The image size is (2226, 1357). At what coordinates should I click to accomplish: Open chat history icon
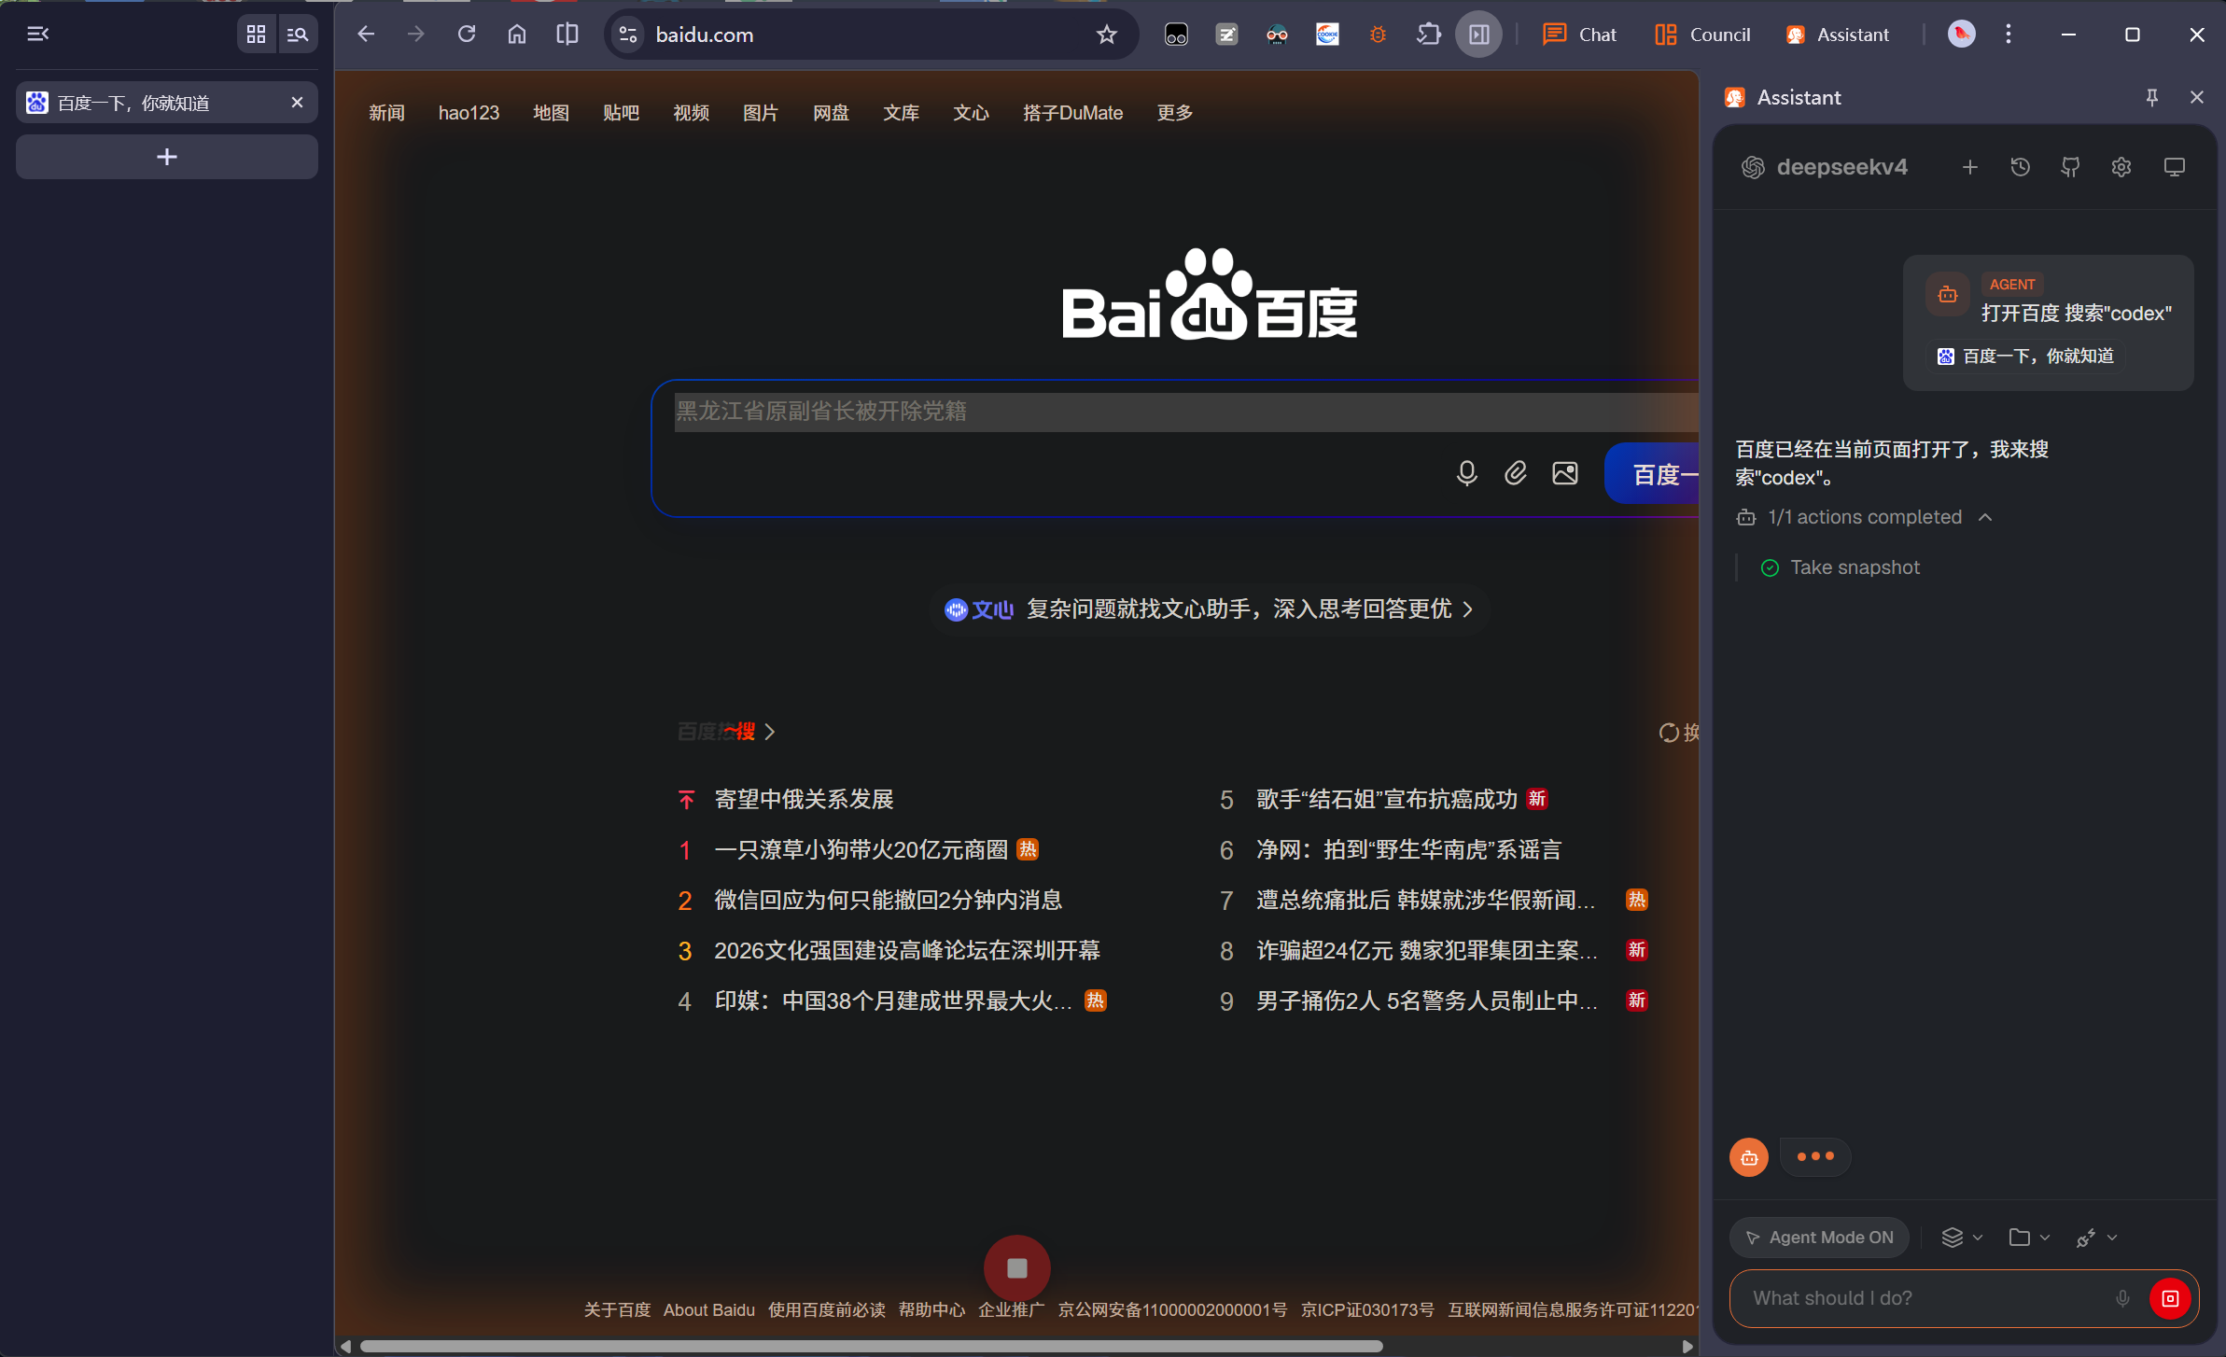(2021, 167)
